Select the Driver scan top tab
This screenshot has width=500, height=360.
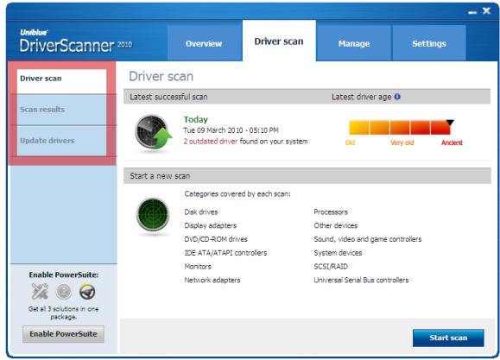tap(279, 41)
